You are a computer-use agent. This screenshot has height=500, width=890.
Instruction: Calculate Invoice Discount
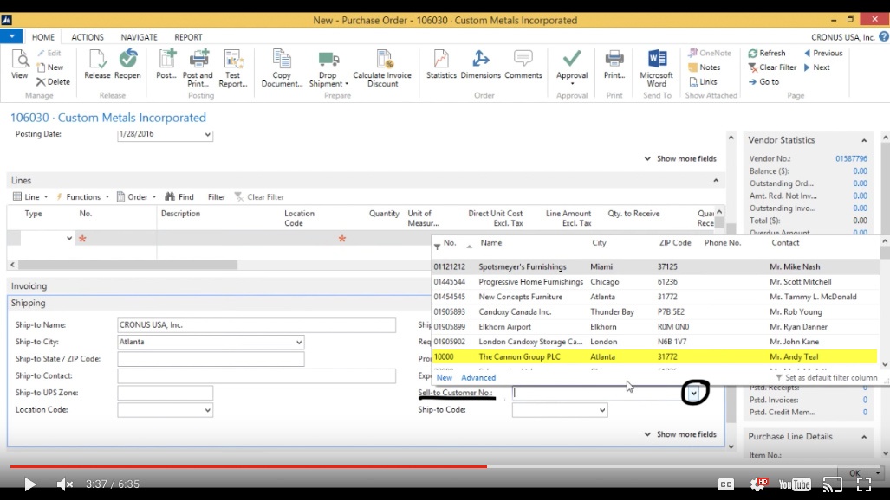point(382,68)
